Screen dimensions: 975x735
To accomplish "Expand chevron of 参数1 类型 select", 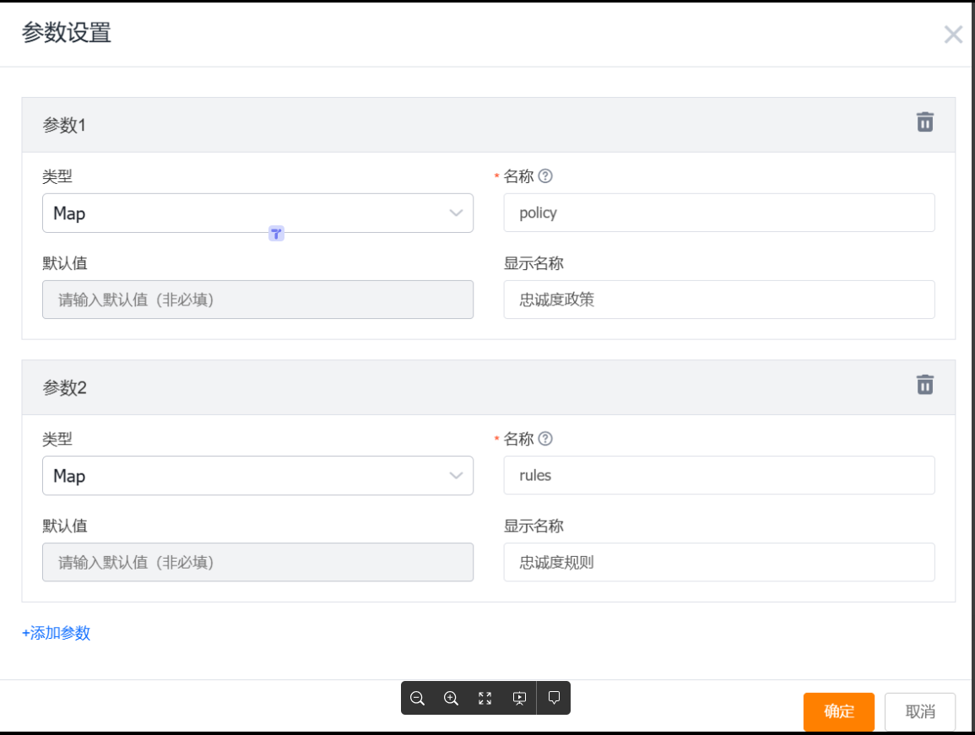I will pyautogui.click(x=456, y=213).
